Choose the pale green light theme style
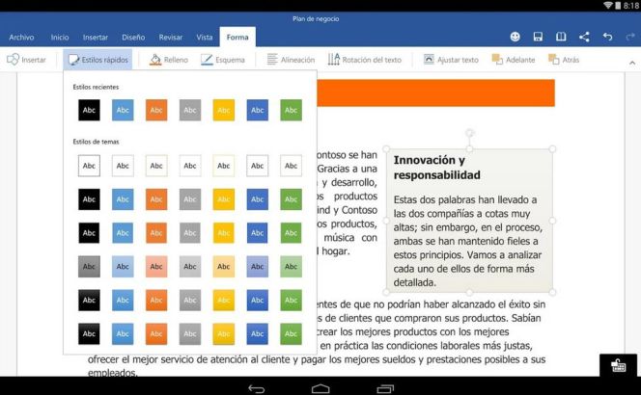The height and width of the screenshot is (395, 641). pyautogui.click(x=292, y=267)
